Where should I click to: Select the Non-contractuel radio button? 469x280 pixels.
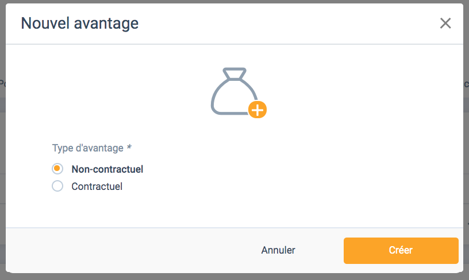click(57, 169)
